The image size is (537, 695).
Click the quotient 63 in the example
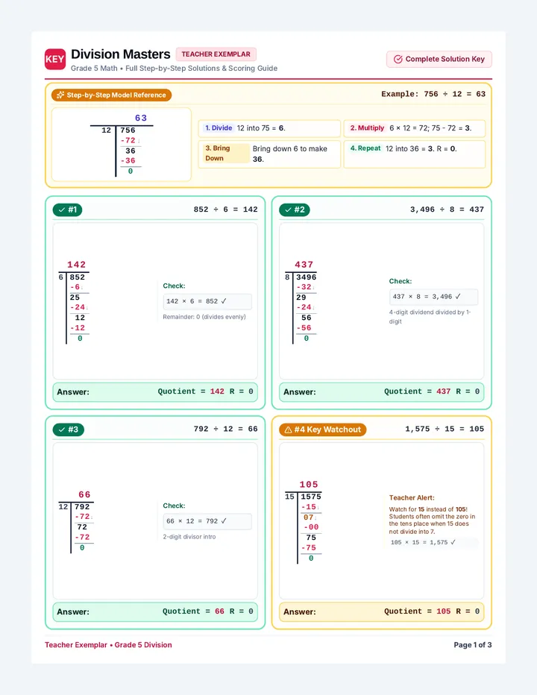pos(141,118)
